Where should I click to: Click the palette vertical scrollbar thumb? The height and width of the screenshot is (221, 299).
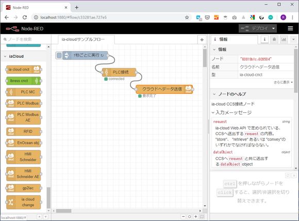[x=48, y=198]
